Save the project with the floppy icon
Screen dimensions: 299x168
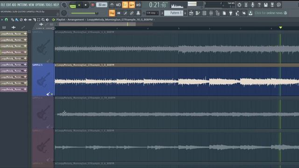coord(266,5)
